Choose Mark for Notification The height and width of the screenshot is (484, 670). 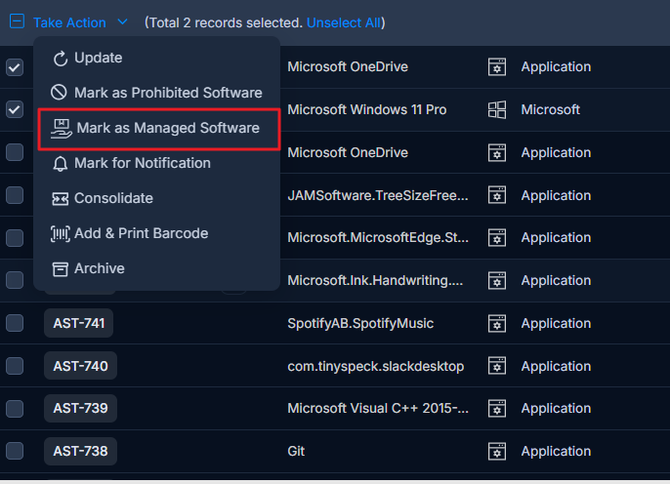[157, 164]
